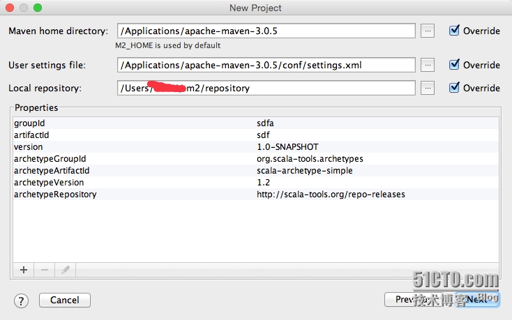Click the add property plus icon
This screenshot has width=512, height=320.
[24, 270]
